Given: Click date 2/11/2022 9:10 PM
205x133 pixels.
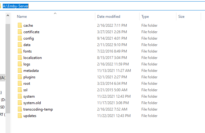Looking at the screenshot, I should (112, 45).
